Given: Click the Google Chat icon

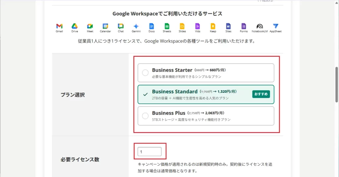Looking at the screenshot, I should pos(121,26).
